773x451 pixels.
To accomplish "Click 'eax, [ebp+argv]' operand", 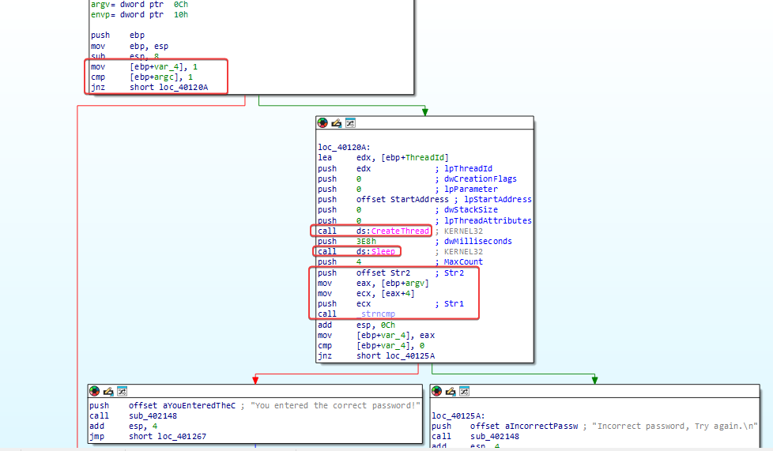I will click(393, 283).
